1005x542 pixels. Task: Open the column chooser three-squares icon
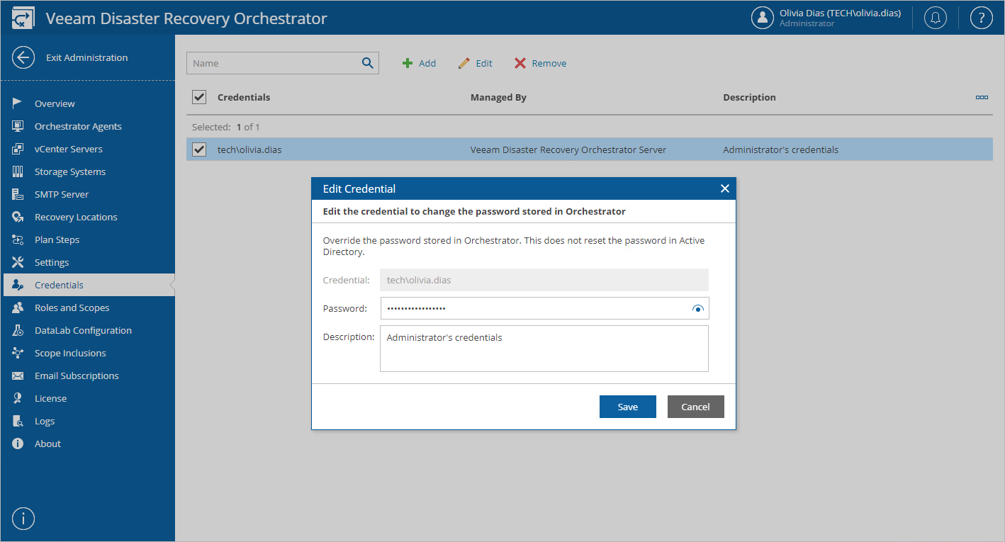click(x=982, y=97)
